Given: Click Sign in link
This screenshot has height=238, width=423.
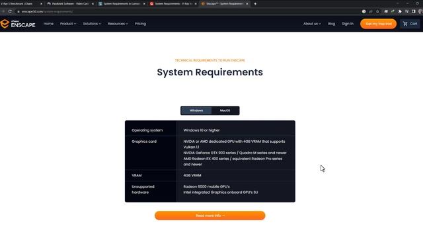Looking at the screenshot, I should click(x=348, y=24).
